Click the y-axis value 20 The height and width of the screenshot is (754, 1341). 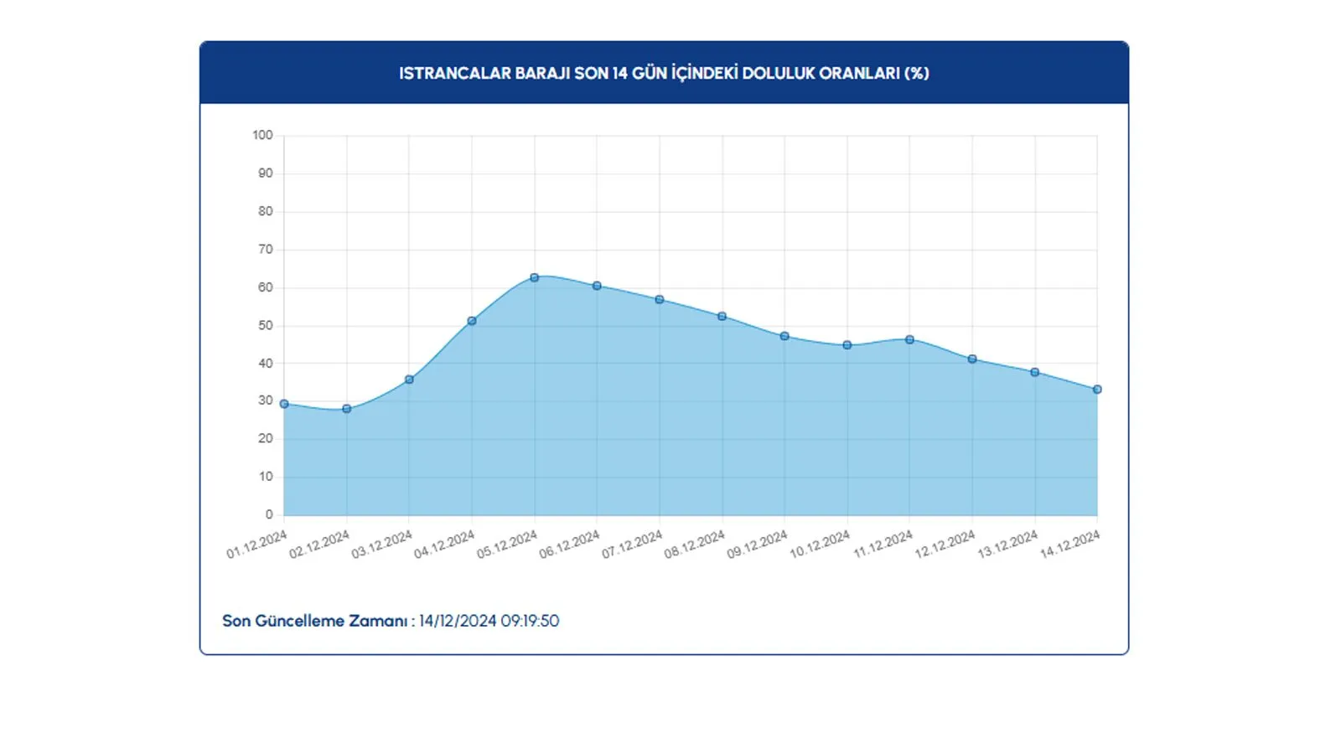point(266,438)
